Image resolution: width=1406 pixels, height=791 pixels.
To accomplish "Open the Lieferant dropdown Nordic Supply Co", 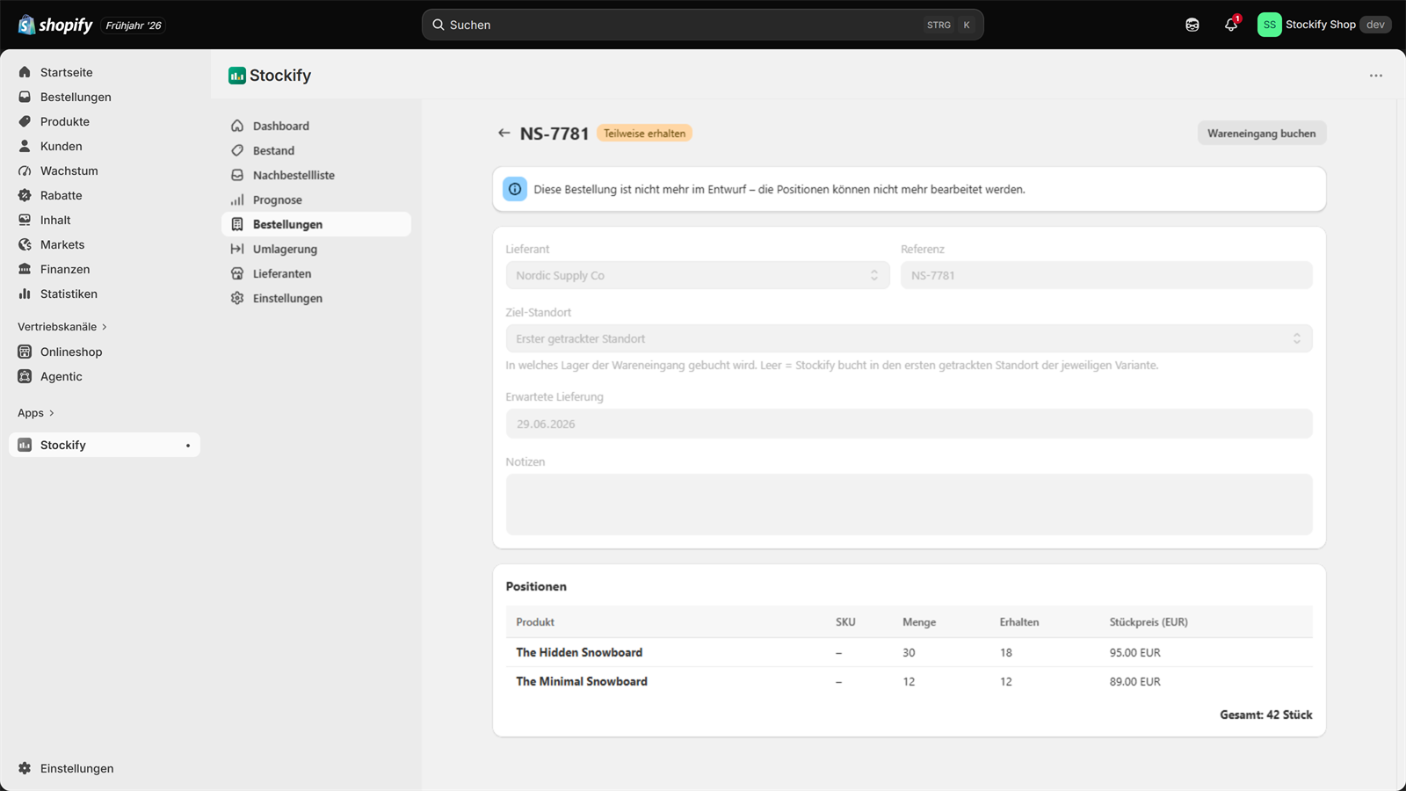I will (698, 275).
